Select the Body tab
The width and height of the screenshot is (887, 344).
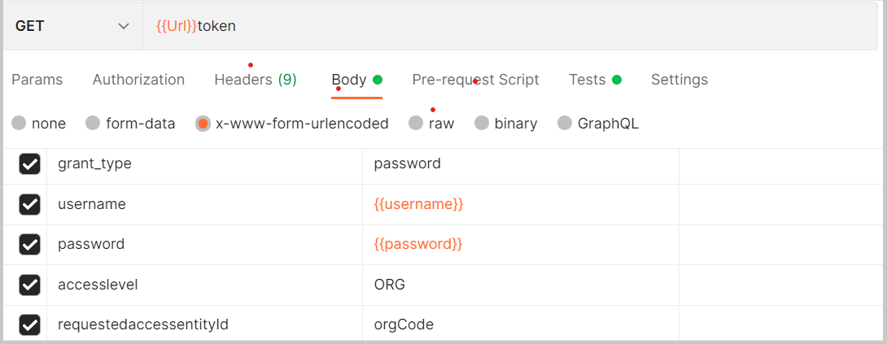tap(349, 80)
